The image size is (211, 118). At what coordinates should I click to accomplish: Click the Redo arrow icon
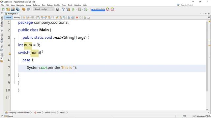point(28,10)
